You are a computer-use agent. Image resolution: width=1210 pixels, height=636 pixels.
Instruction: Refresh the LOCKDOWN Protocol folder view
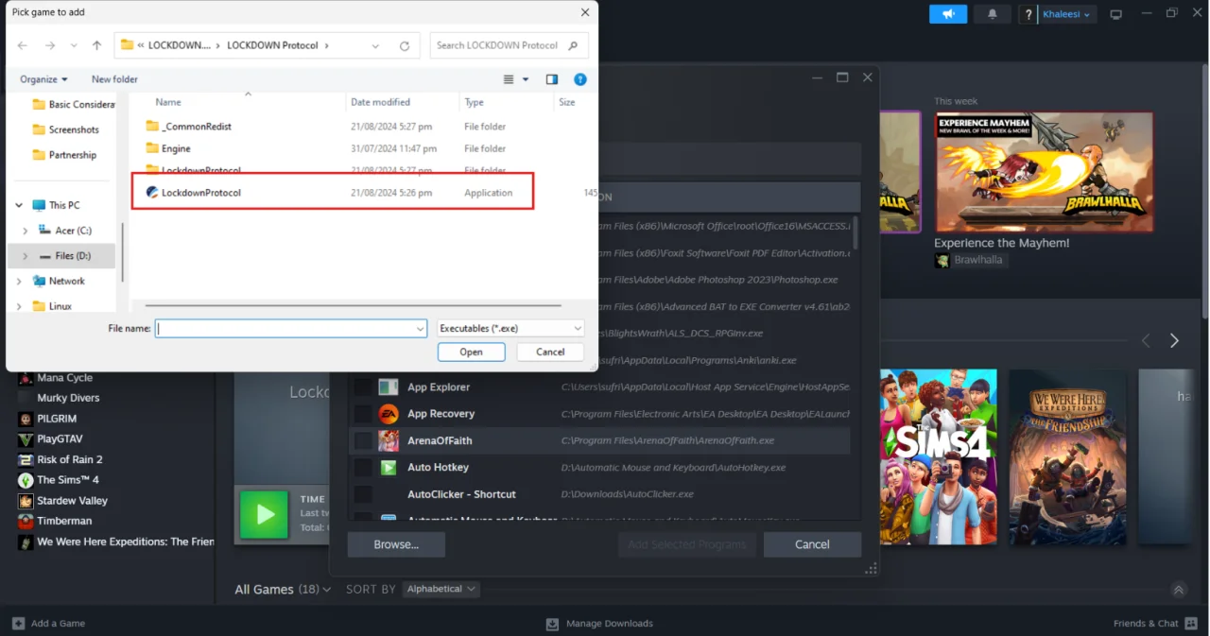(x=405, y=45)
